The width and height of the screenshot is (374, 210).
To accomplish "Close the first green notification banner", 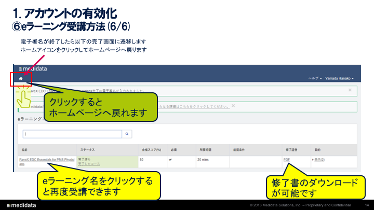I will click(x=350, y=90).
